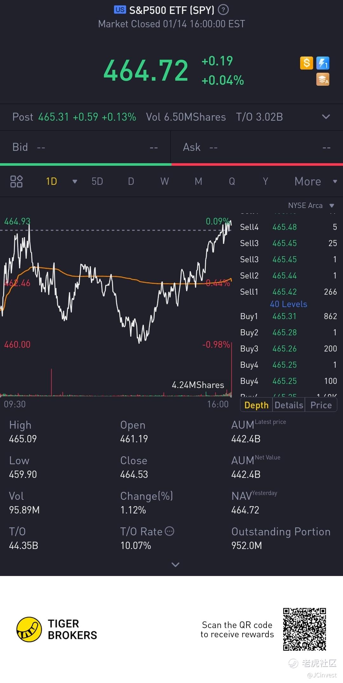Expand more stats with bottom chevron

tap(175, 564)
